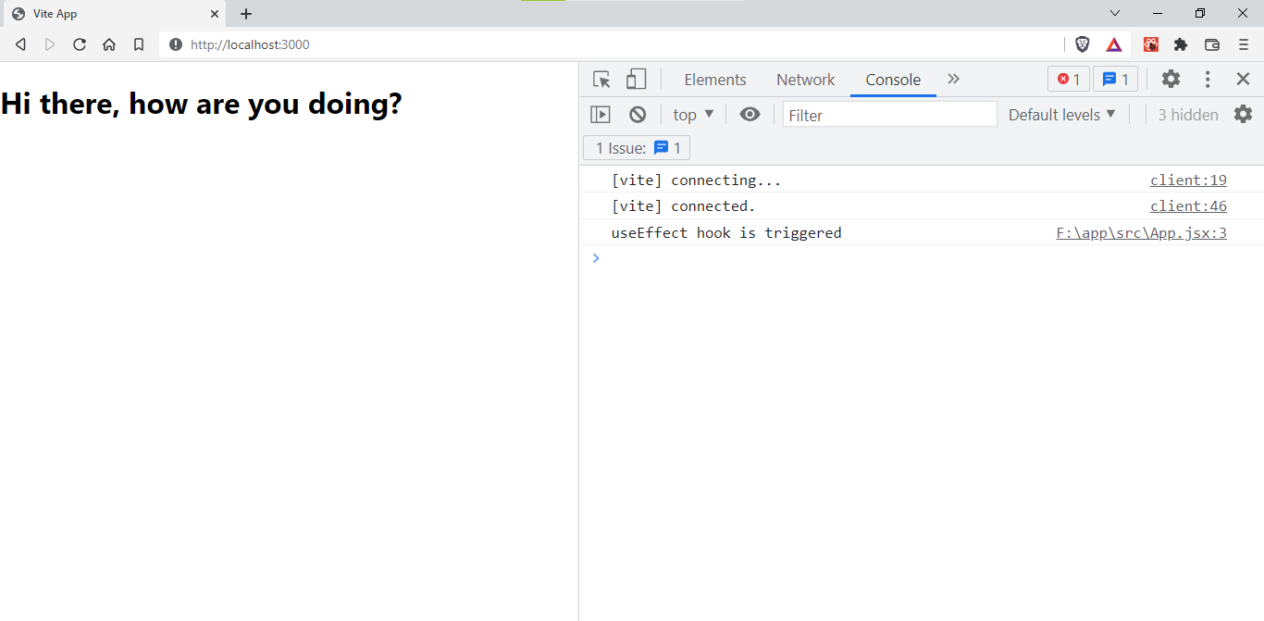
Task: Open the Default levels dropdown
Action: coord(1062,115)
